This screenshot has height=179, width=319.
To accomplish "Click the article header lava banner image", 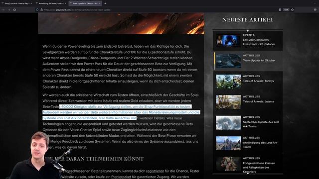I will 121,23.
